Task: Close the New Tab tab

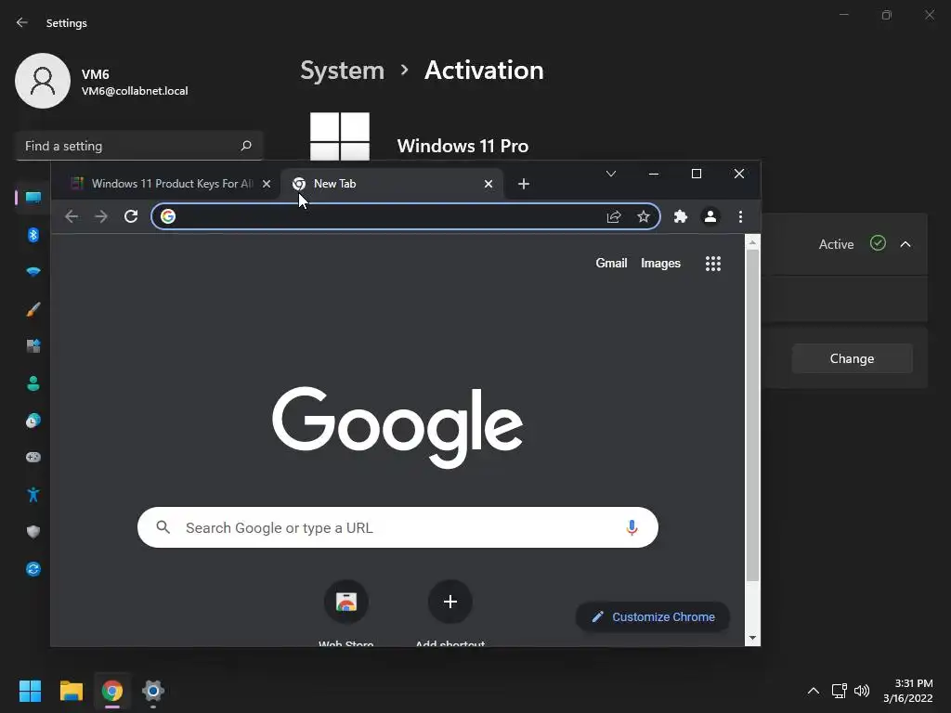Action: 489,184
